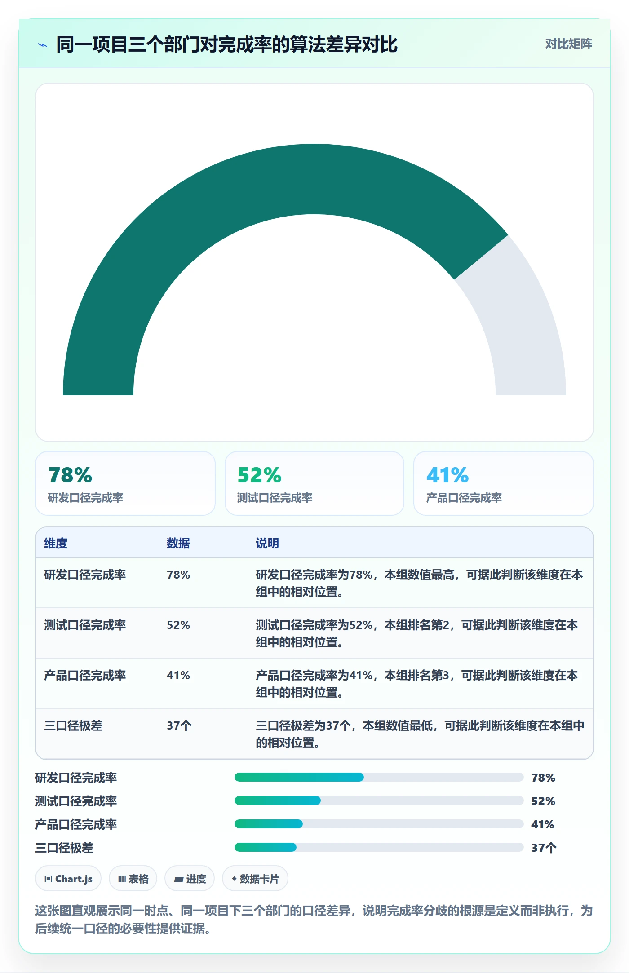Click the 78% table data cell
Screen dimensions: 629x973
tap(178, 575)
